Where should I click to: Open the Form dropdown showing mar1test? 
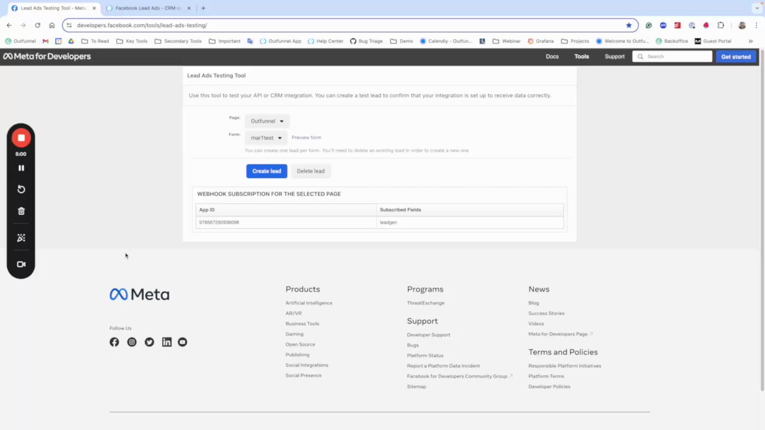(x=266, y=138)
